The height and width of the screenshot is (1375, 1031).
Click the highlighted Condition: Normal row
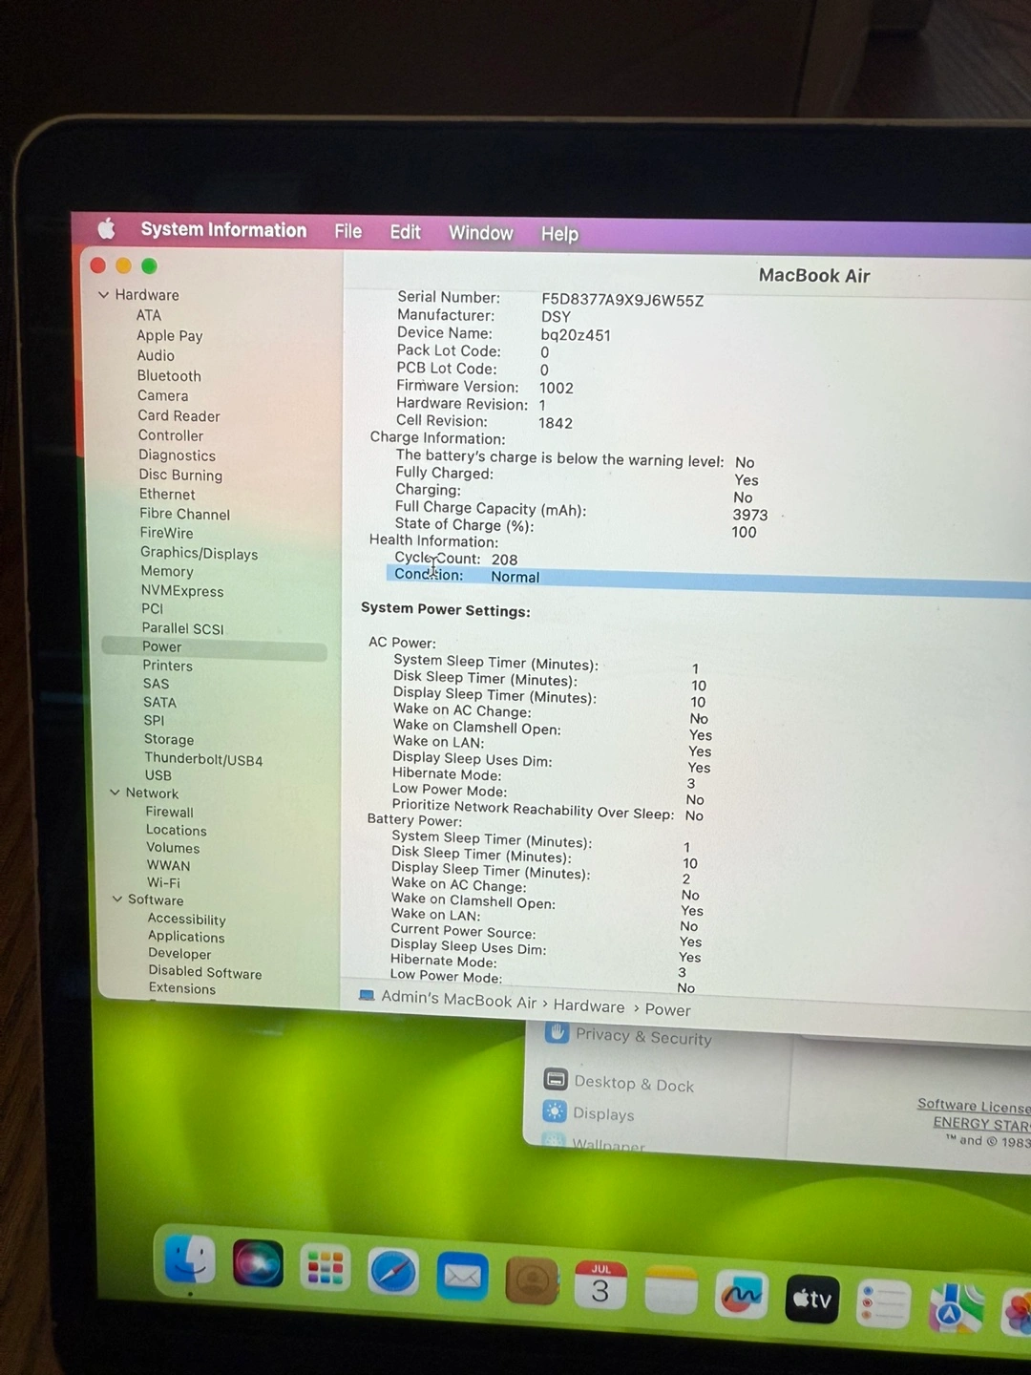[708, 581]
